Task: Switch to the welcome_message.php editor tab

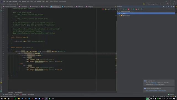Action: (x=10, y=7)
